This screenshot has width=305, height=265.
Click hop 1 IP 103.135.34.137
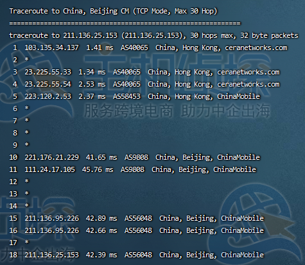tap(51, 47)
